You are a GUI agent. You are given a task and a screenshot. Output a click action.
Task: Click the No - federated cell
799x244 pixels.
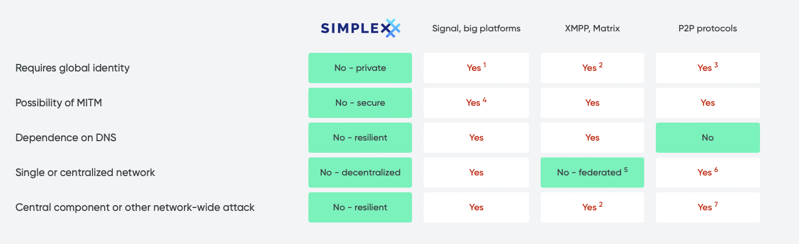coord(592,173)
